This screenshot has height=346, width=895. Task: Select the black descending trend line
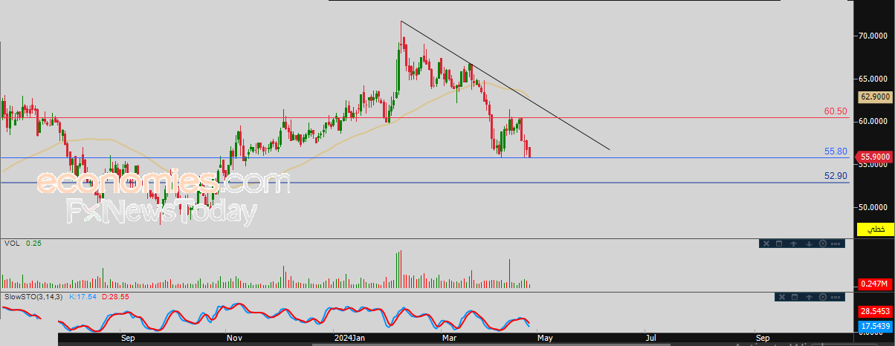point(505,85)
